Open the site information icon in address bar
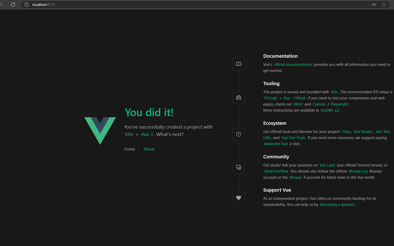 (27, 5)
